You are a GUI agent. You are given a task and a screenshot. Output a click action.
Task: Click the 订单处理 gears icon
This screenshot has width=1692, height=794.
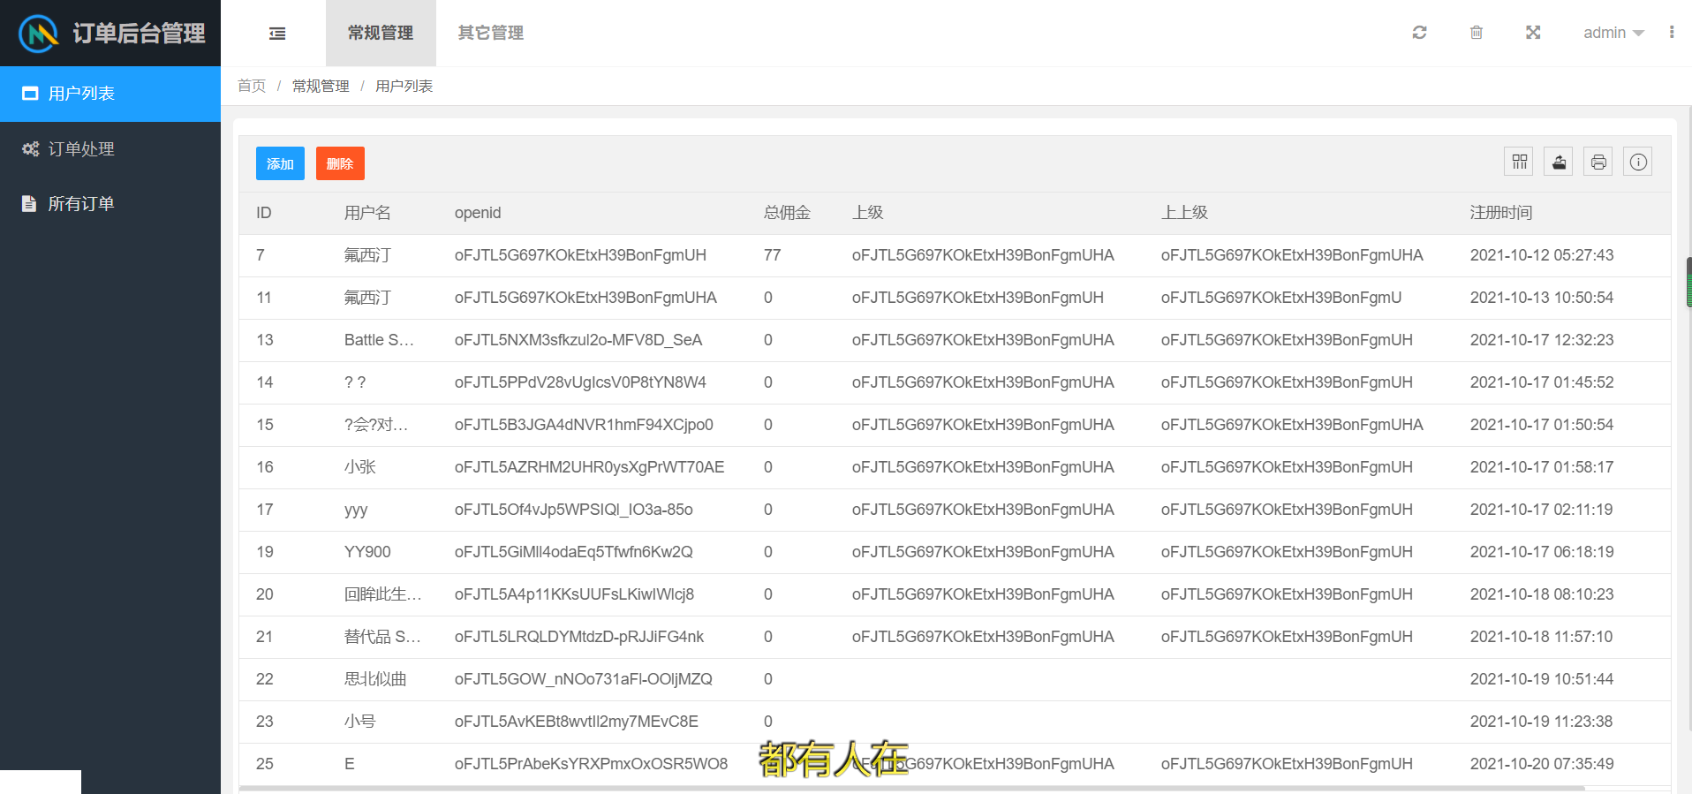click(30, 149)
